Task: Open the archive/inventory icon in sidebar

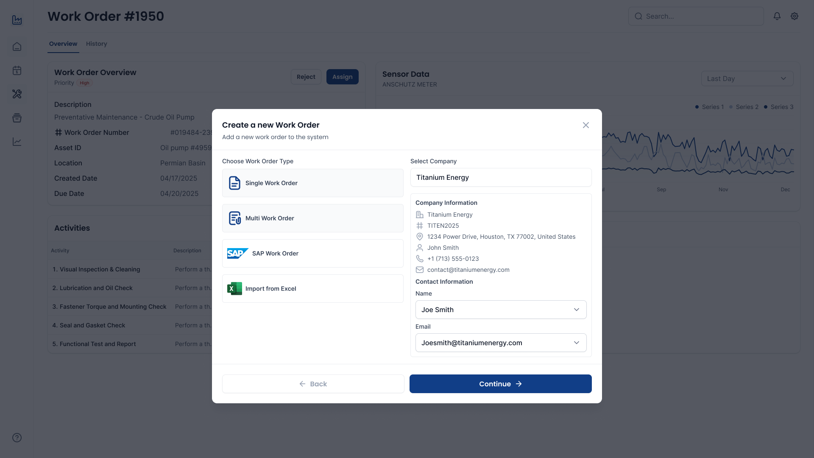Action: pyautogui.click(x=17, y=118)
